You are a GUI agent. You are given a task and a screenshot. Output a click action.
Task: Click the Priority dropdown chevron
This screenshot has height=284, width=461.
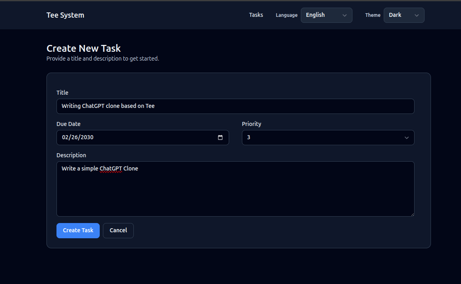[407, 137]
